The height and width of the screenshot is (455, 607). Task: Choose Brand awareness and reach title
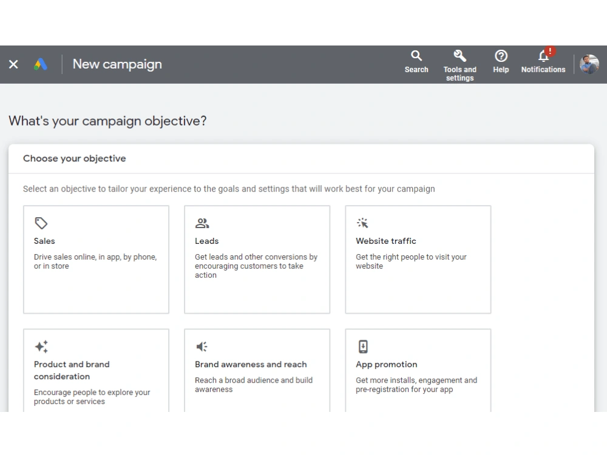pos(251,365)
